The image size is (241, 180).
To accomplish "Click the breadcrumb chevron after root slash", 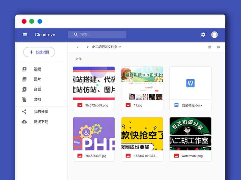I will click(87, 47).
